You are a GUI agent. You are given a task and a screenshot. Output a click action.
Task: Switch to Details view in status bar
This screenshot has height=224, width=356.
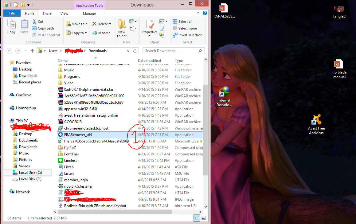(x=197, y=218)
